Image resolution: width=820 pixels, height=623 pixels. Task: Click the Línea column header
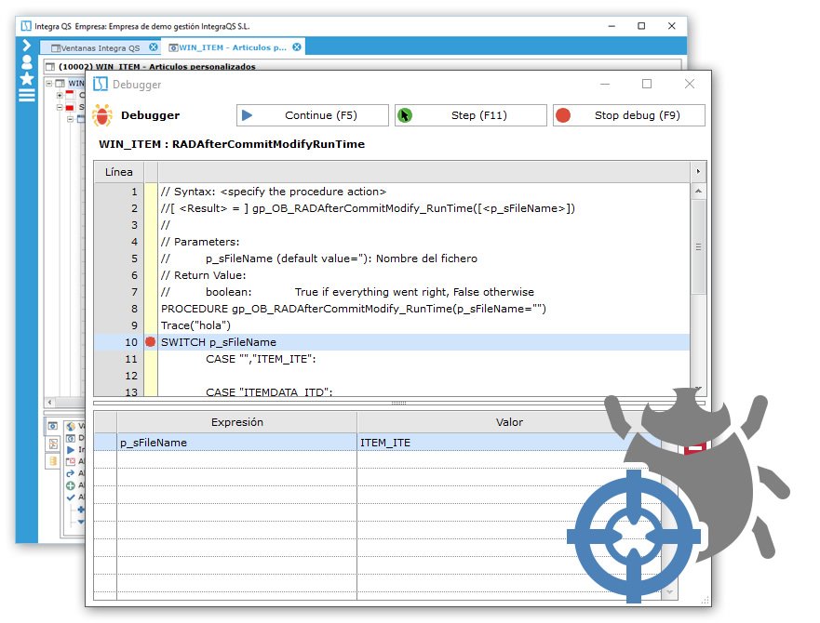tap(119, 172)
